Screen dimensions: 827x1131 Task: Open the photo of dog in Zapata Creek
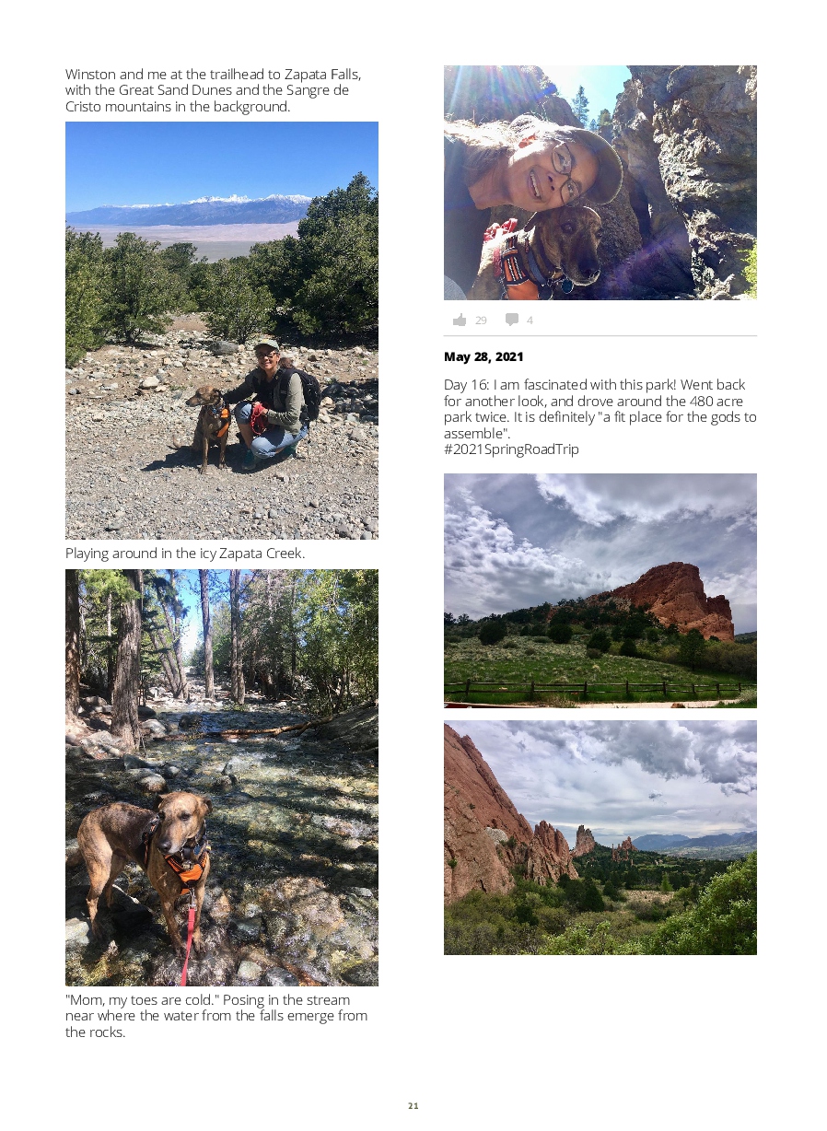(222, 777)
